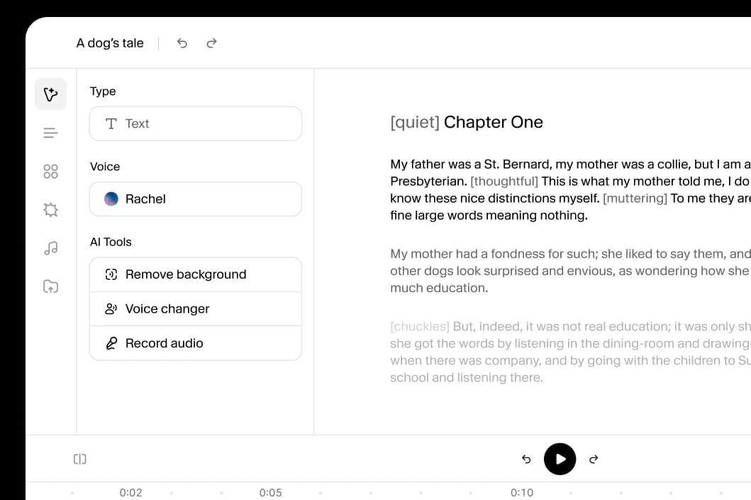
Task: Open the Text type selector
Action: (196, 123)
